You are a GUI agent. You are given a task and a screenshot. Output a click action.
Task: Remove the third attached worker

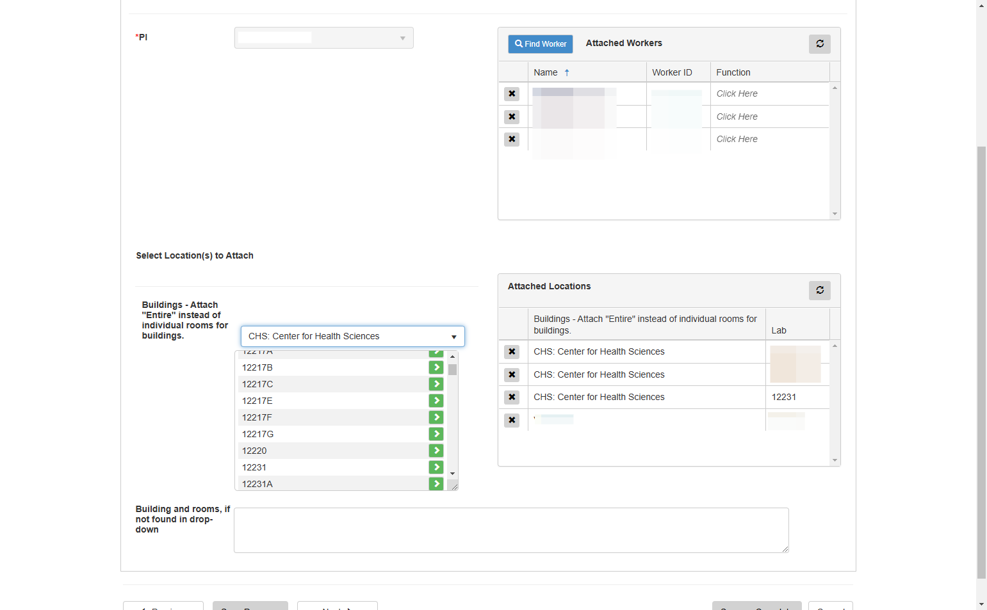pyautogui.click(x=511, y=139)
